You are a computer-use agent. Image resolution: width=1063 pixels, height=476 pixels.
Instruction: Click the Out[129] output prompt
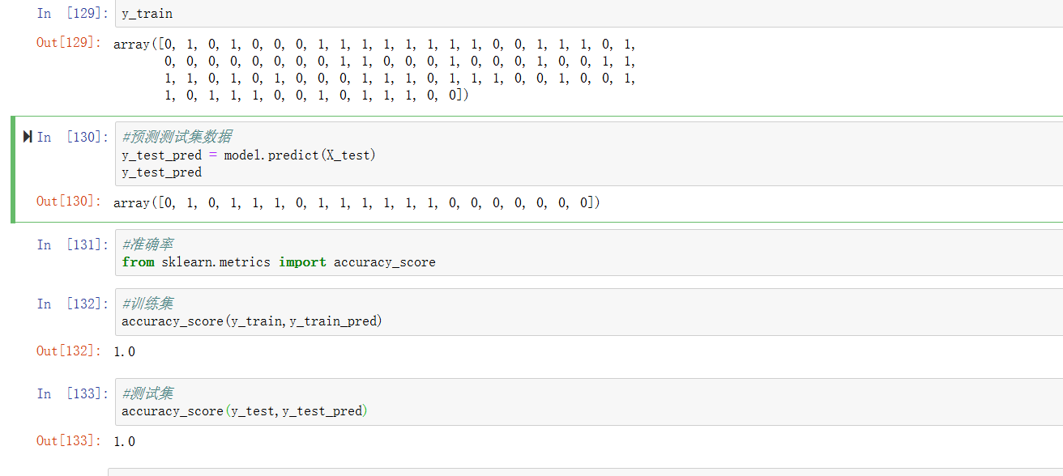[70, 42]
